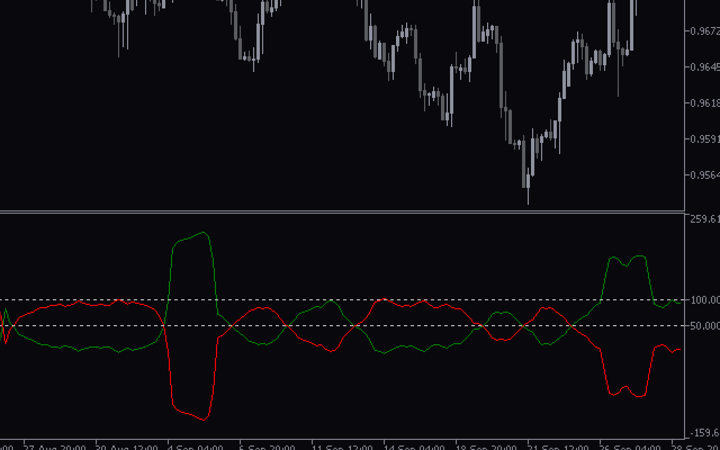
Task: Select the green indicator line's highest peak
Action: [202, 232]
